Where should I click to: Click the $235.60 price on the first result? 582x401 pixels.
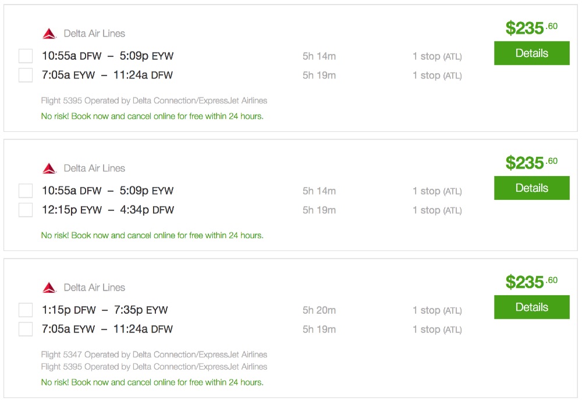(x=531, y=28)
